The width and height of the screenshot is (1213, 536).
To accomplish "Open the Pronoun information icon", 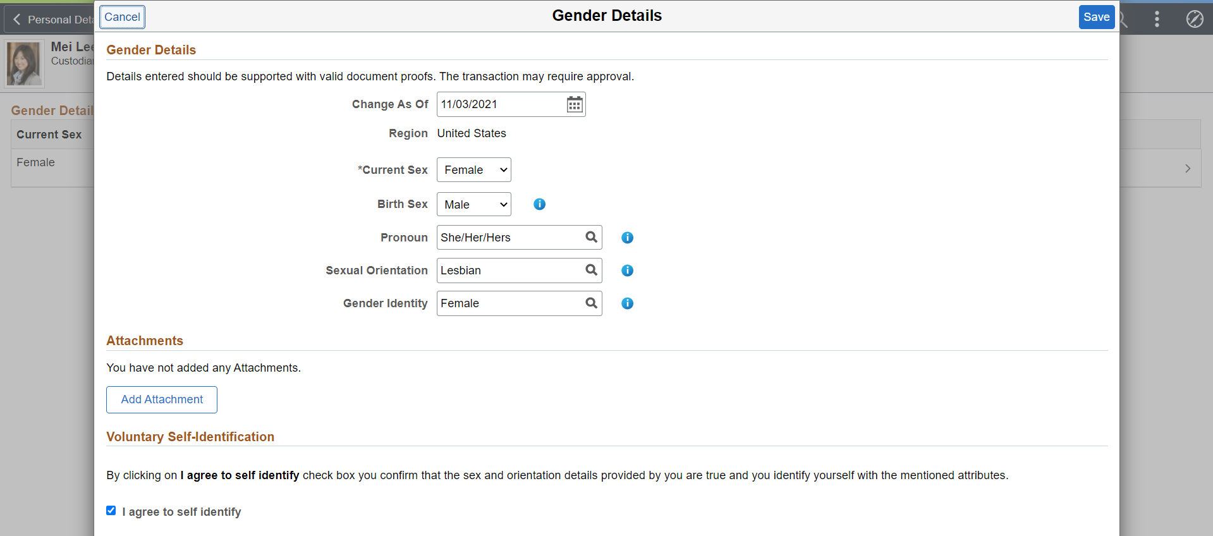I will point(627,238).
